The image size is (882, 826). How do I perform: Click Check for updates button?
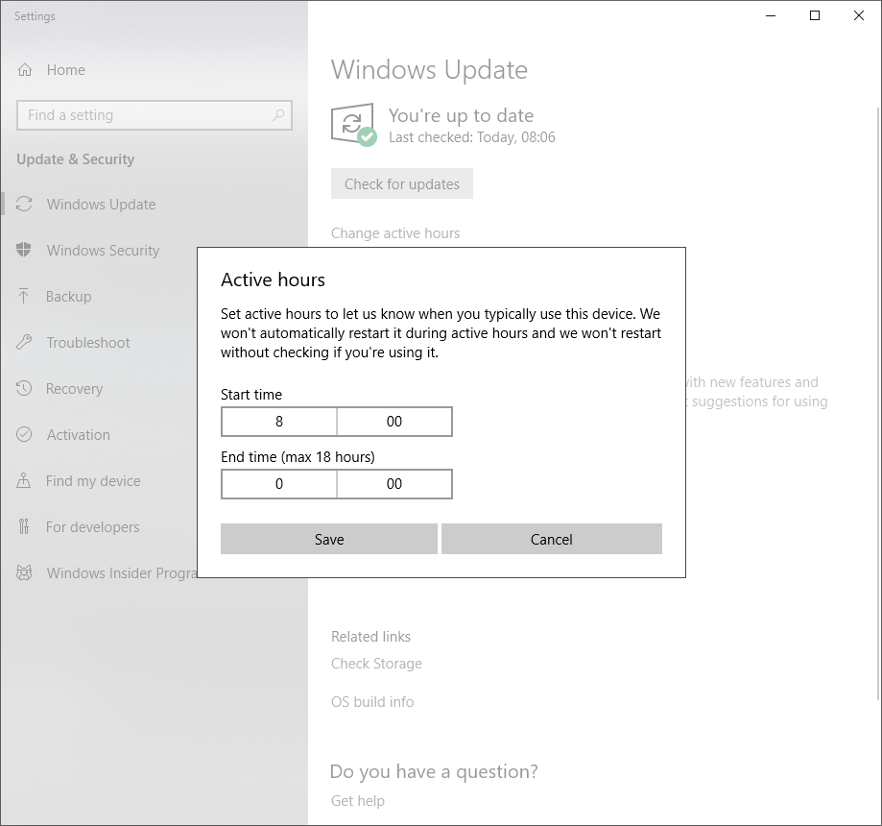click(x=401, y=183)
